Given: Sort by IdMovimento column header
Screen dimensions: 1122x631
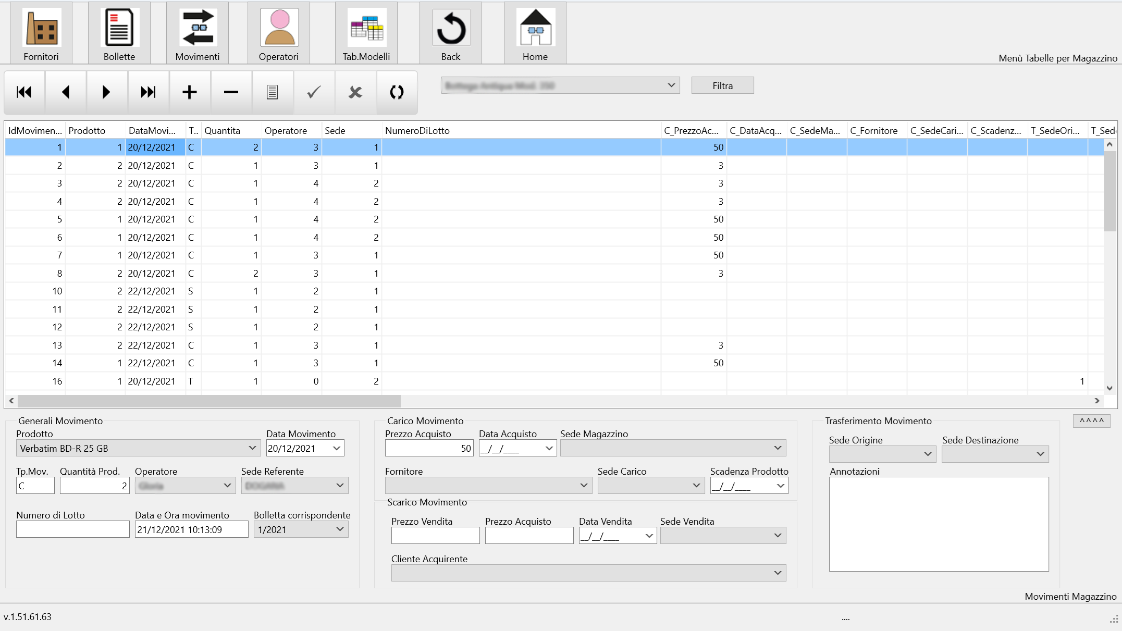Looking at the screenshot, I should (x=35, y=130).
